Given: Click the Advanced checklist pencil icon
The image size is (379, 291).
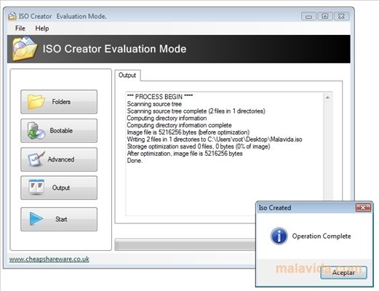Looking at the screenshot, I should [36, 159].
